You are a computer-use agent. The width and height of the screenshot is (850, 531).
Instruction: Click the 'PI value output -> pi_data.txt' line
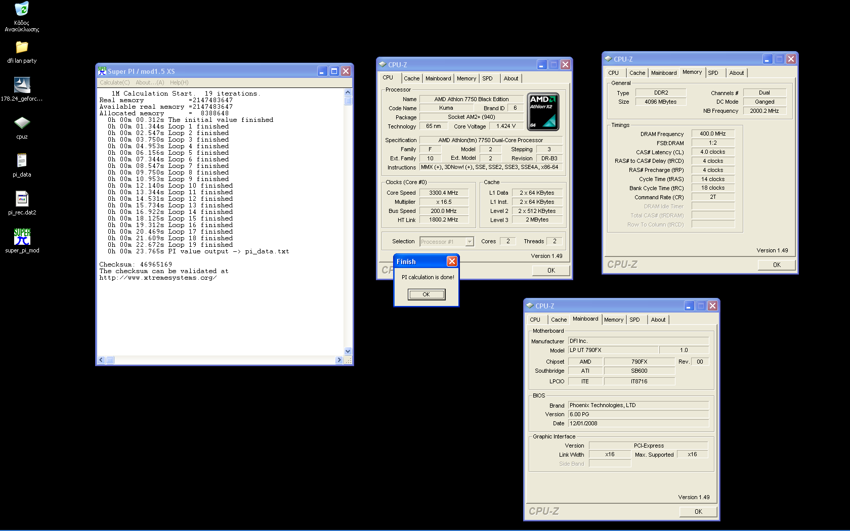click(x=198, y=251)
